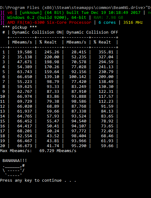Click the value '47.671' in row 3
Image resolution: width=151 pixels, height=198 pixels.
coord(25,62)
